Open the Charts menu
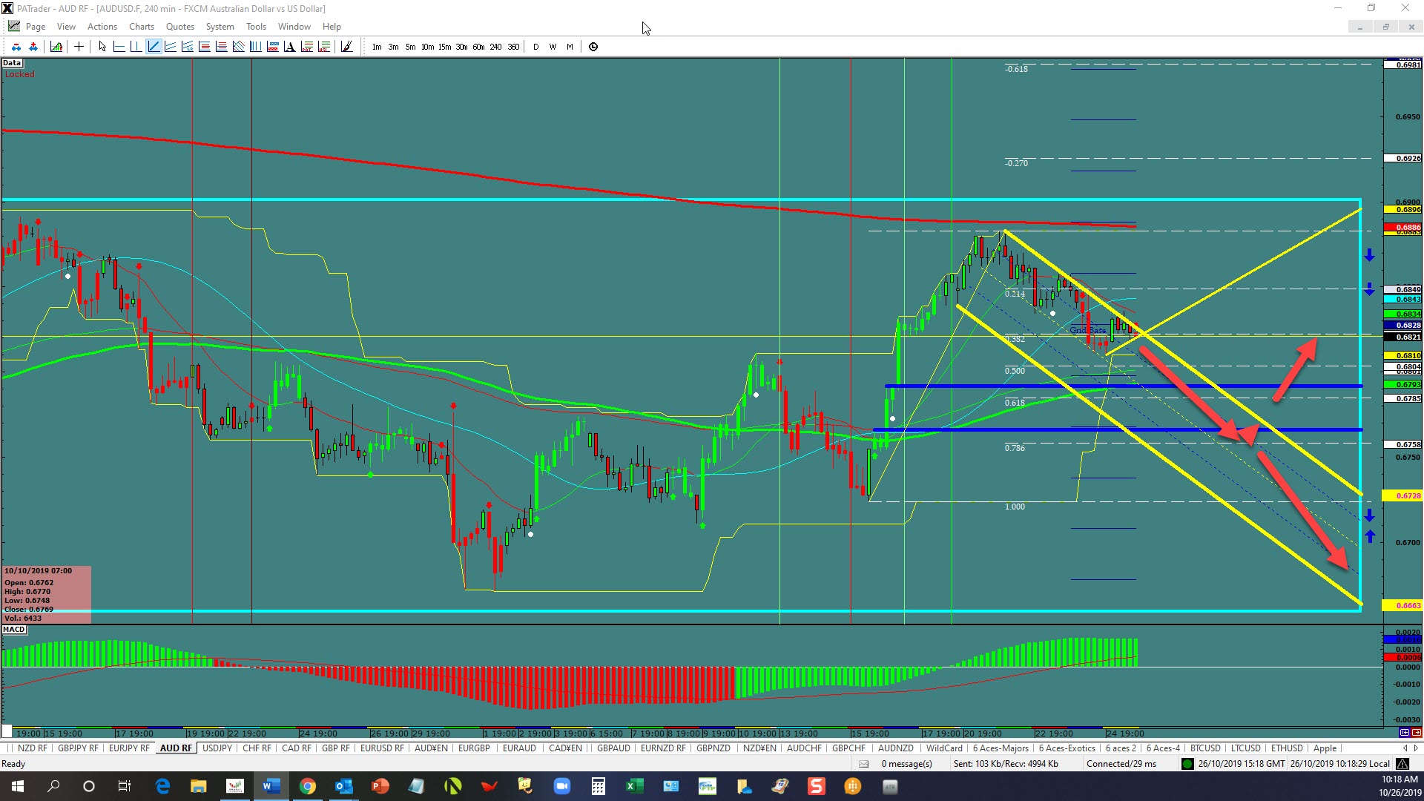 pos(142,27)
